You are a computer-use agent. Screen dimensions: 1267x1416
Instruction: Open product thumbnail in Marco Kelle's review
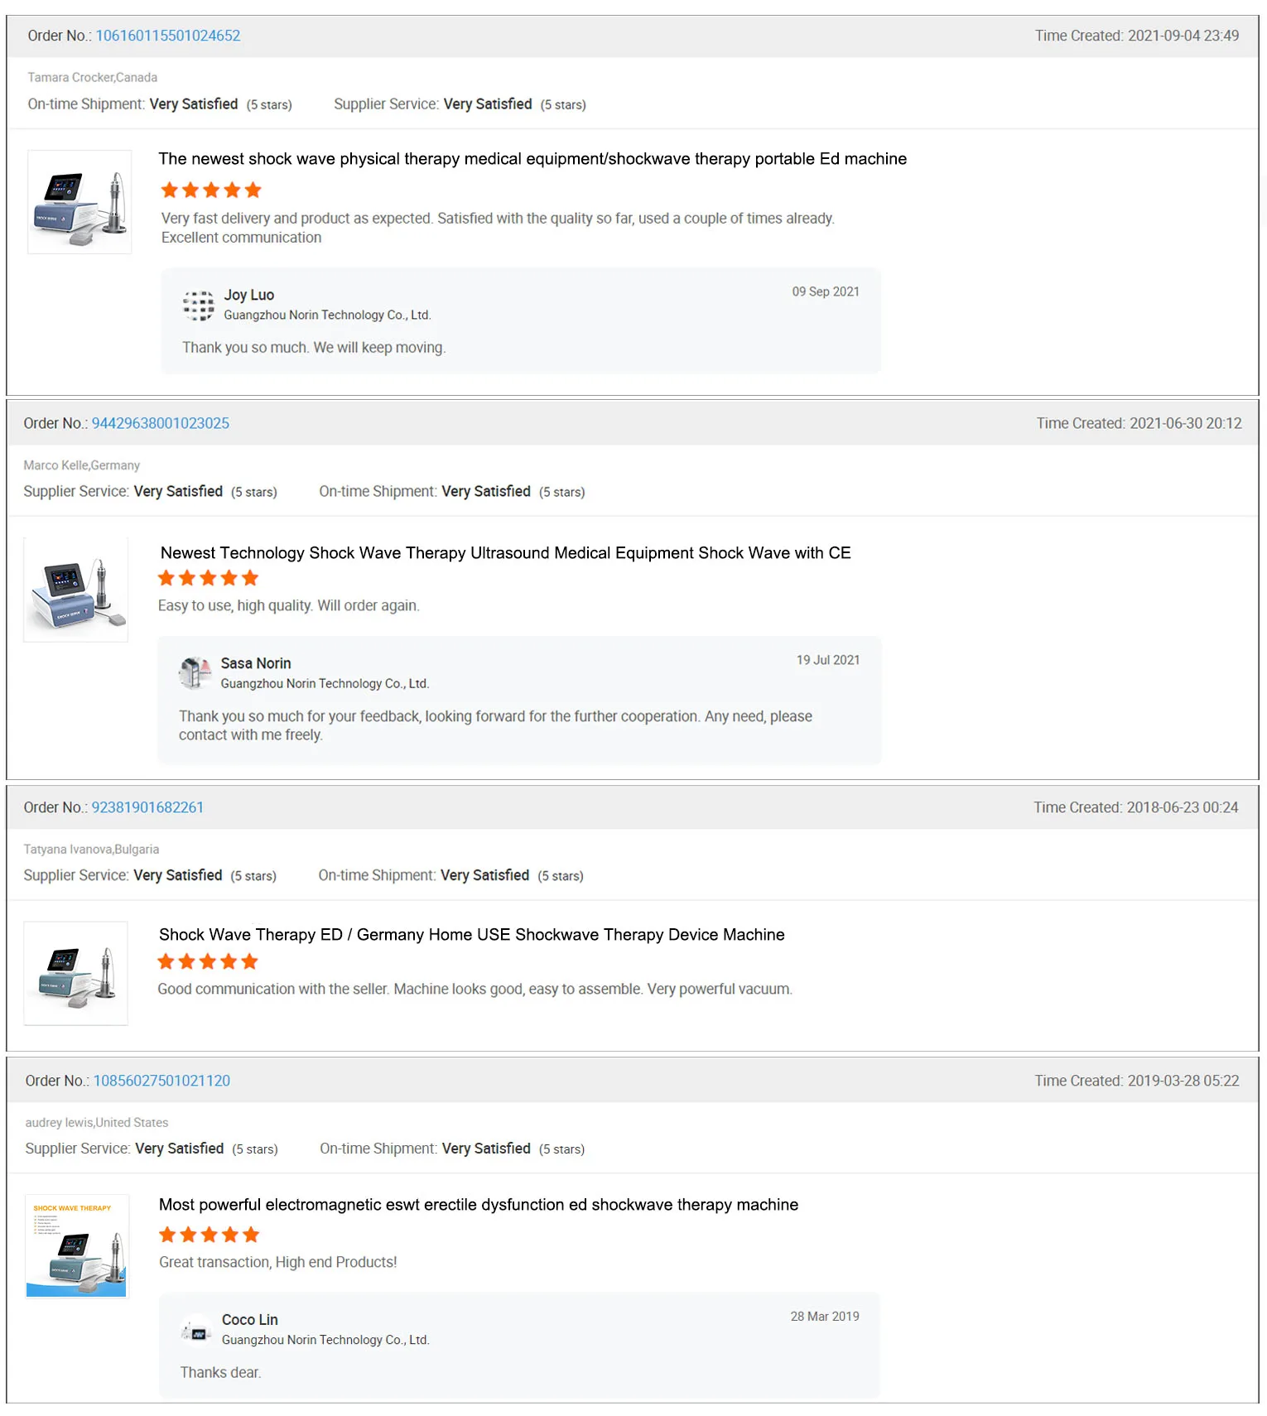pos(76,590)
